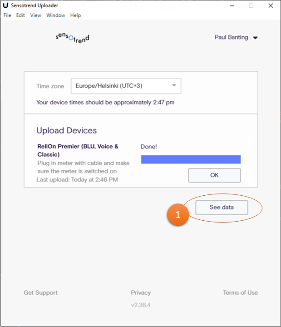Click the See data button
The image size is (281, 327).
[x=222, y=207]
